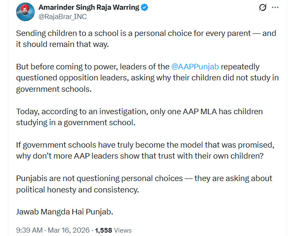
Task: Open Amarinder Singh Raja Warring's profile picture
Action: point(25,12)
